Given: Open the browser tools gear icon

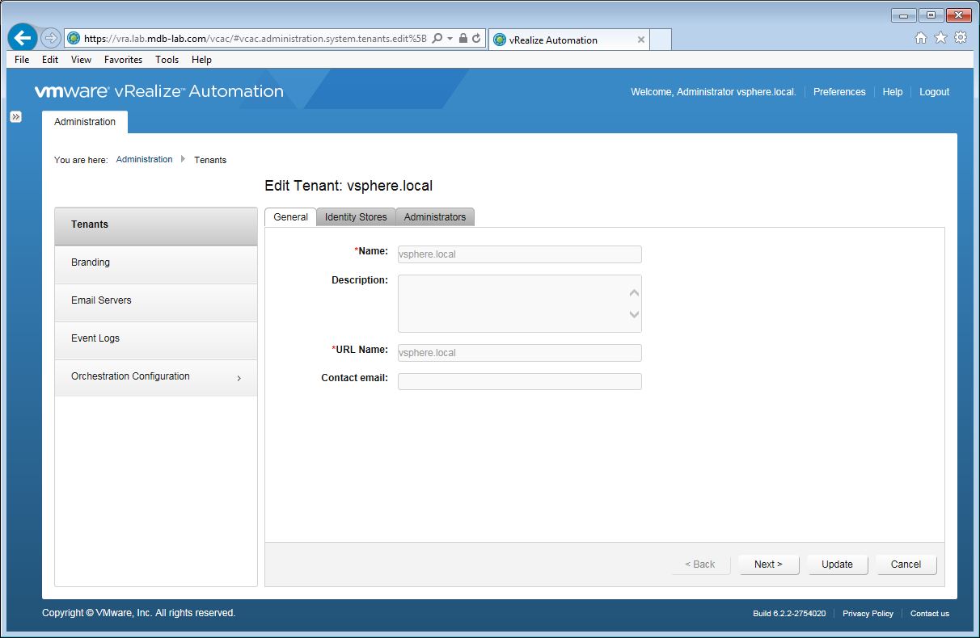Looking at the screenshot, I should pyautogui.click(x=961, y=38).
